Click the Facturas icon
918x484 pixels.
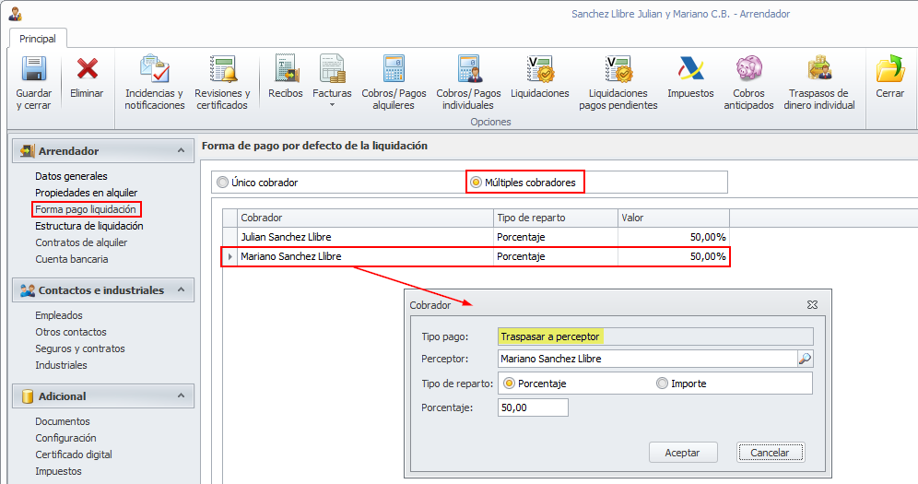(x=332, y=68)
